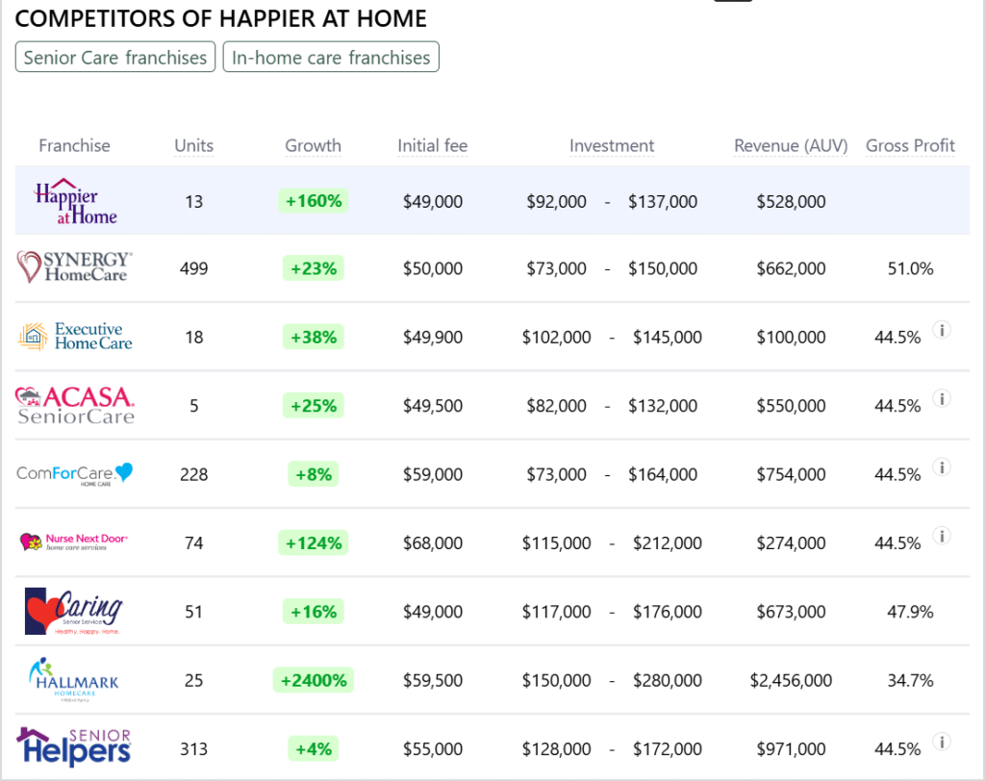Select the ACASA SeniorCare logo
Screen dimensions: 985x781
75,405
